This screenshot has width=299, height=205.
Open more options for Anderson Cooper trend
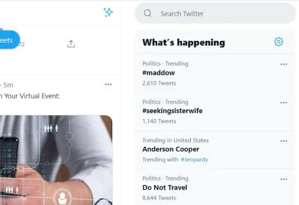284,141
